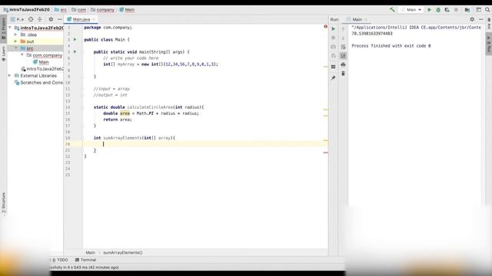Click the yellow stripe mark beside line 7

(326, 67)
